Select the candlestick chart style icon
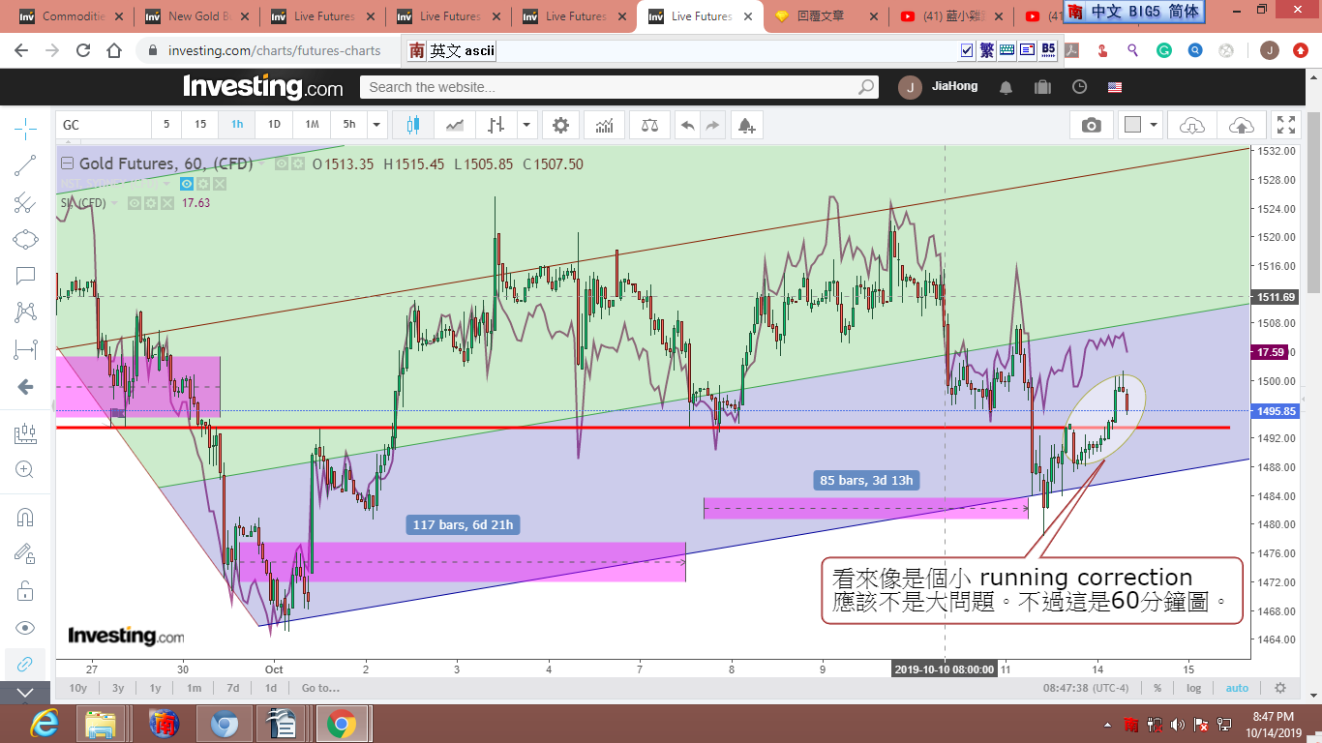 pos(413,125)
